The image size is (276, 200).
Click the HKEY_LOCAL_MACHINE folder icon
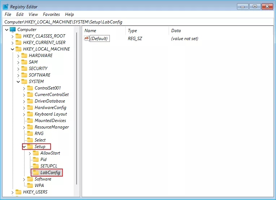pyautogui.click(x=18, y=49)
